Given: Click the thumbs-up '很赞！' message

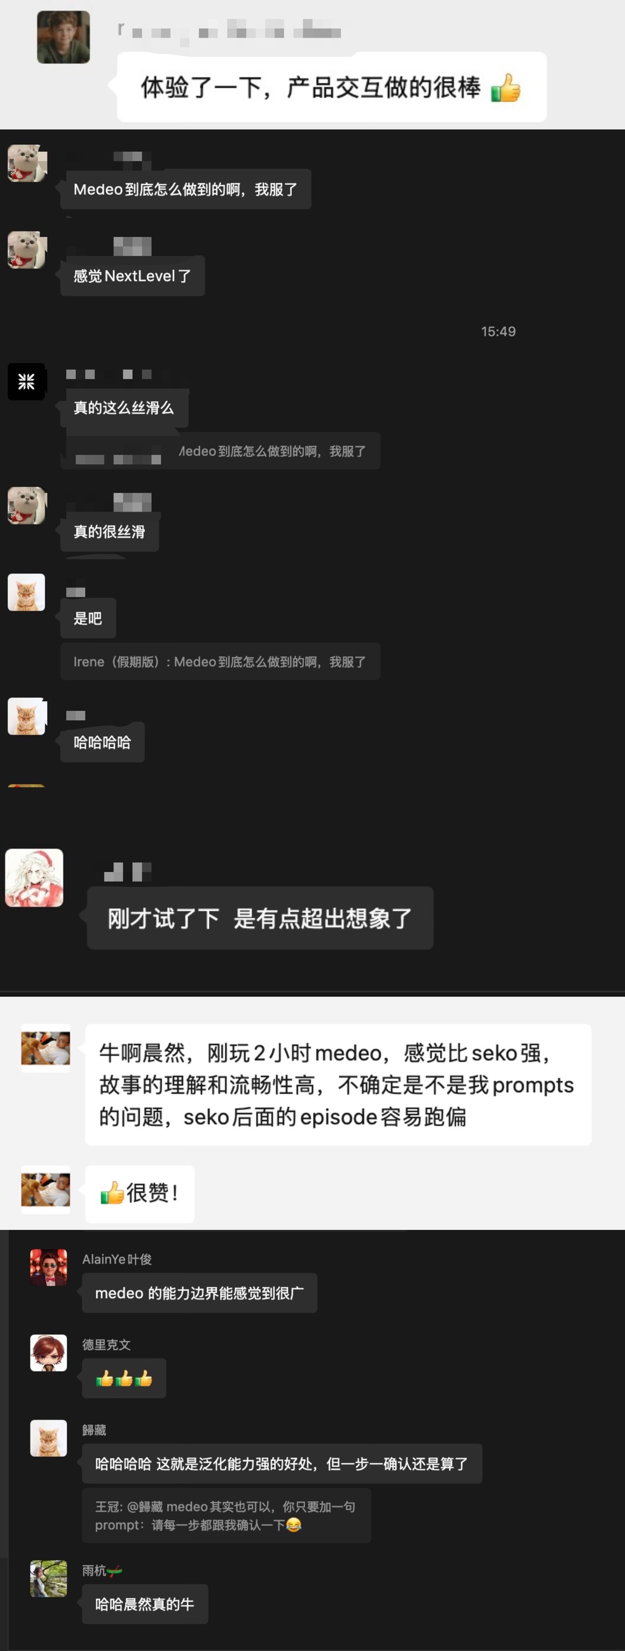Looking at the screenshot, I should coord(140,1193).
